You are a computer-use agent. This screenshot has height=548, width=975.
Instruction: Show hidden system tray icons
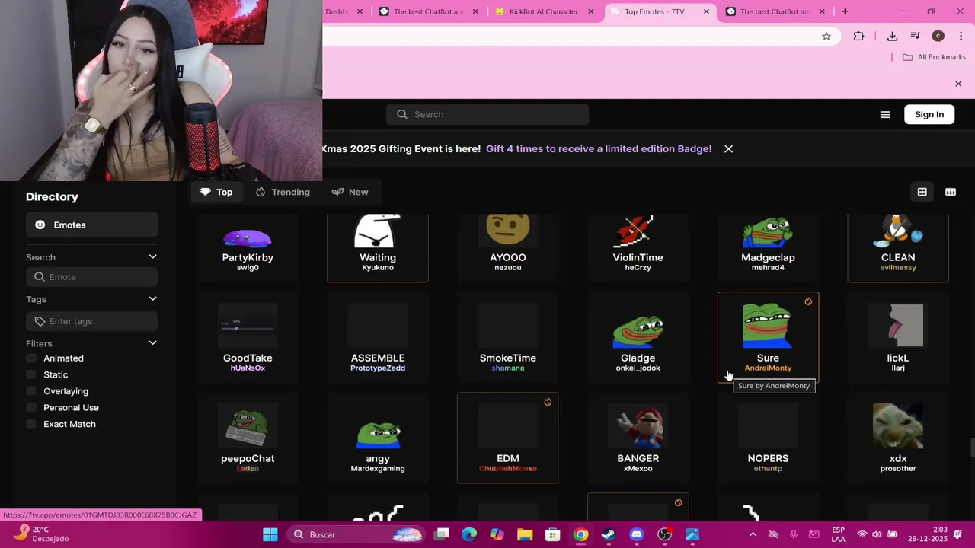tap(753, 534)
